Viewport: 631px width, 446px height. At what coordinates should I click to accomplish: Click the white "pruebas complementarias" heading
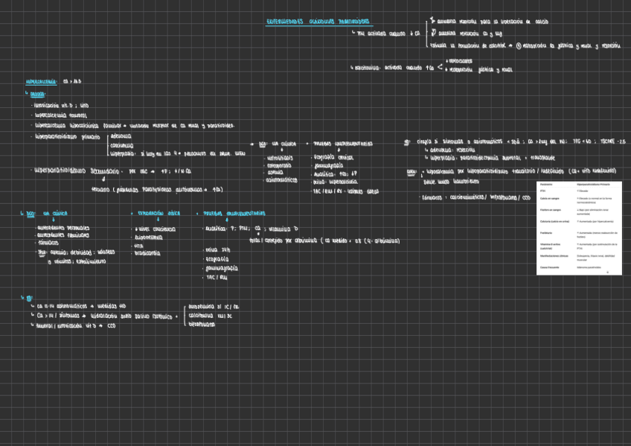tap(343, 144)
